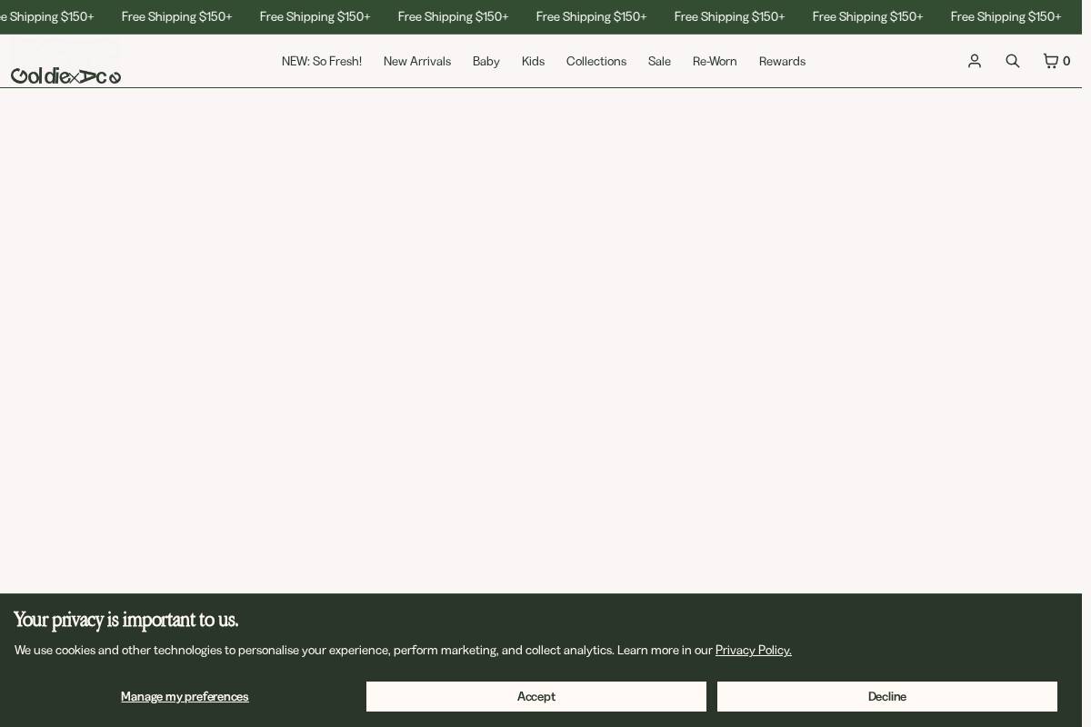Open the account profile icon
Screen dimensions: 1091x727
975,61
